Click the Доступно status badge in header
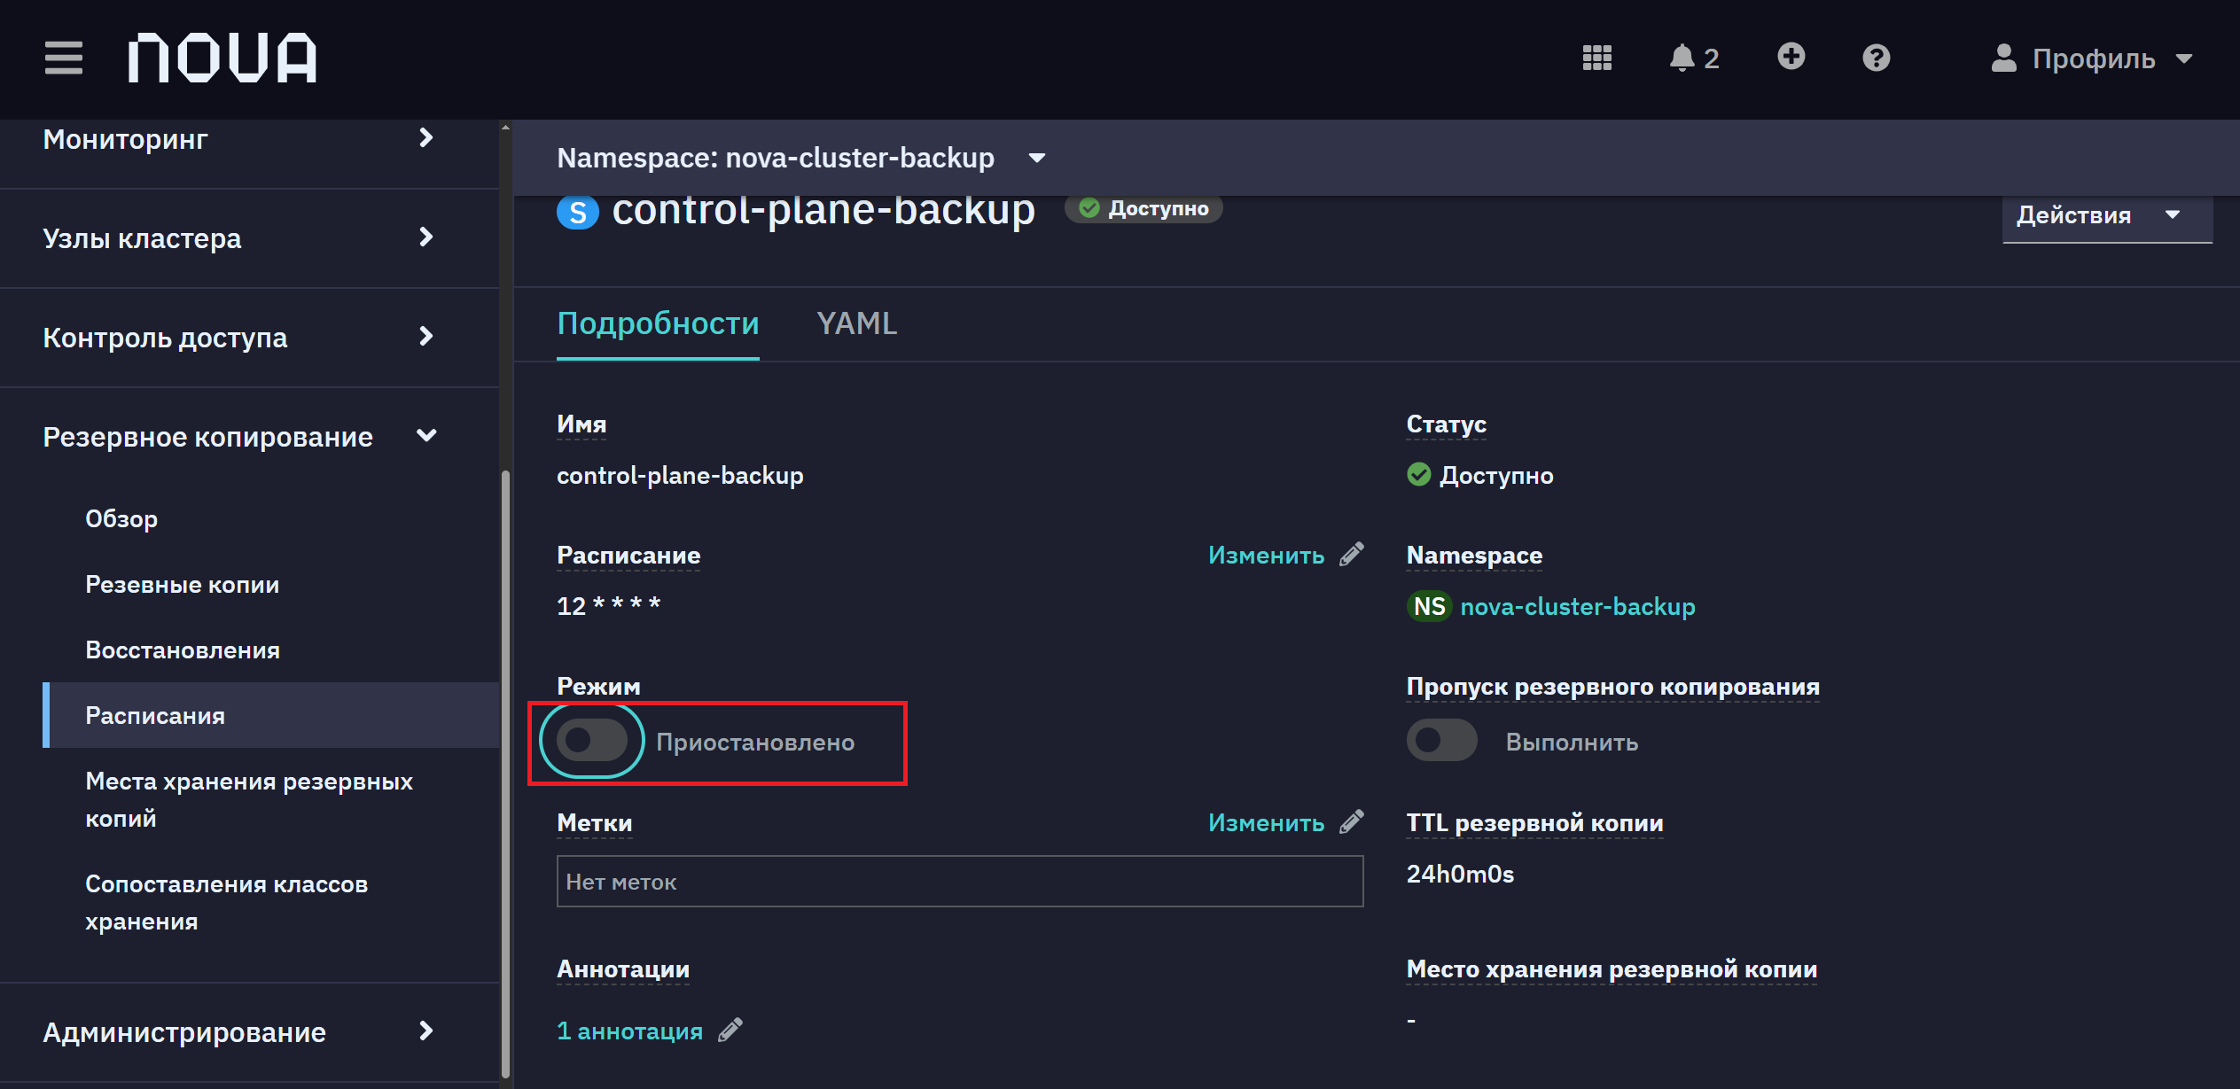 point(1143,208)
